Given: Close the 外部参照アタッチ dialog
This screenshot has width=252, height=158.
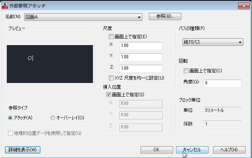Looking at the screenshot, I should 244,6.
